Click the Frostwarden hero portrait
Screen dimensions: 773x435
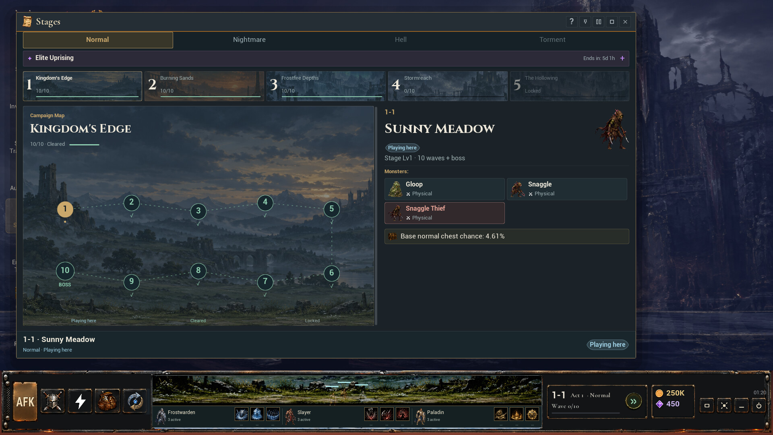click(161, 416)
